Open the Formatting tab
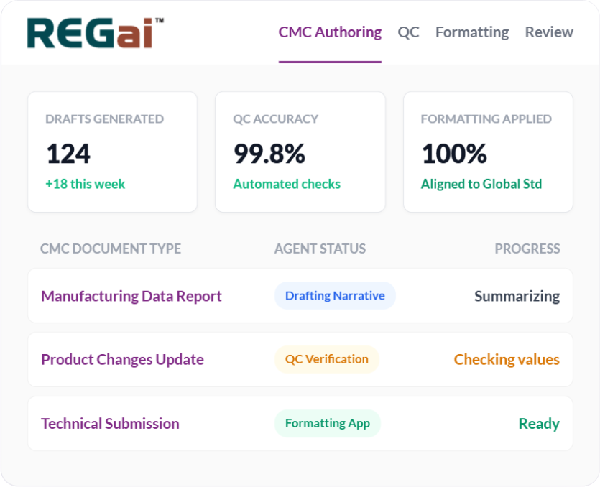 [471, 32]
